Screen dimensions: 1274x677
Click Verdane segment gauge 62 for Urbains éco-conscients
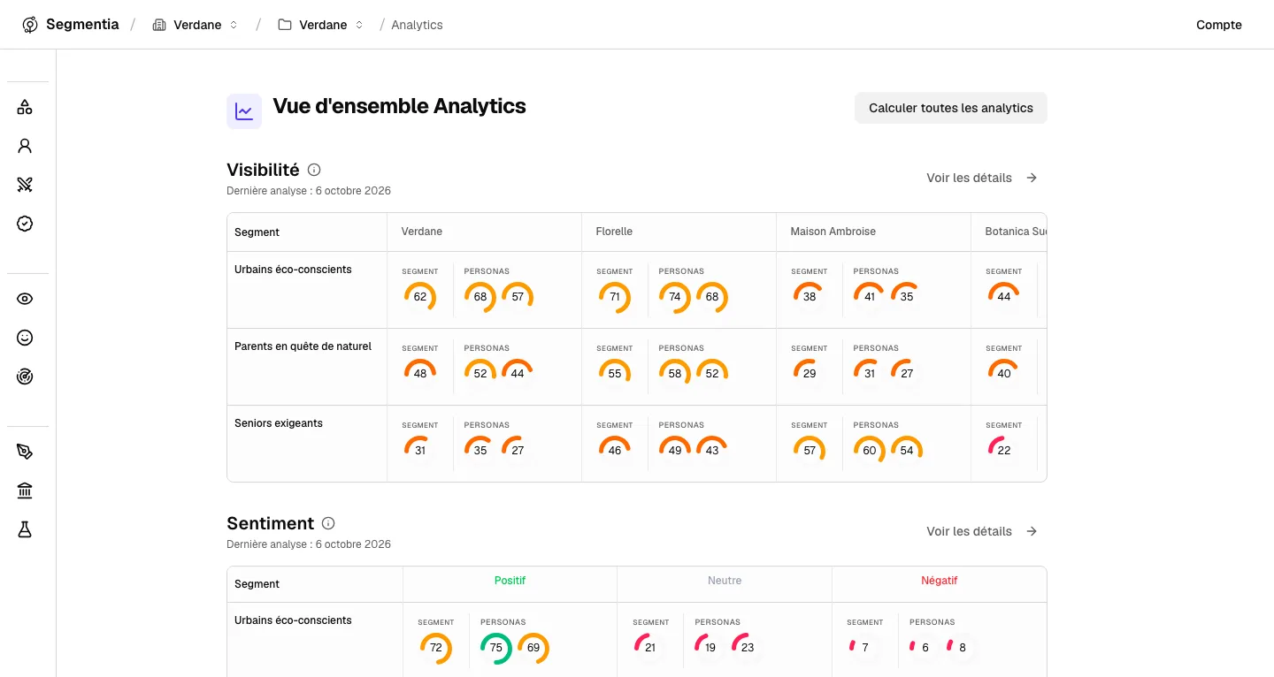420,297
